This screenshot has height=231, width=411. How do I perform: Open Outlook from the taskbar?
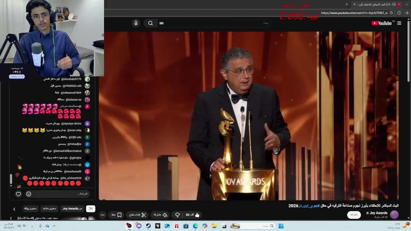click(x=167, y=226)
